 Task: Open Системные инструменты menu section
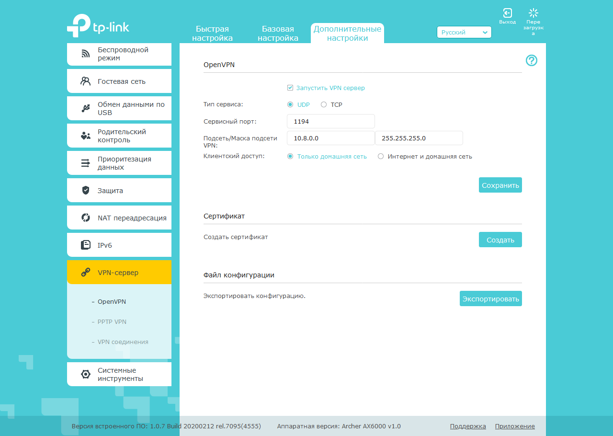click(119, 374)
